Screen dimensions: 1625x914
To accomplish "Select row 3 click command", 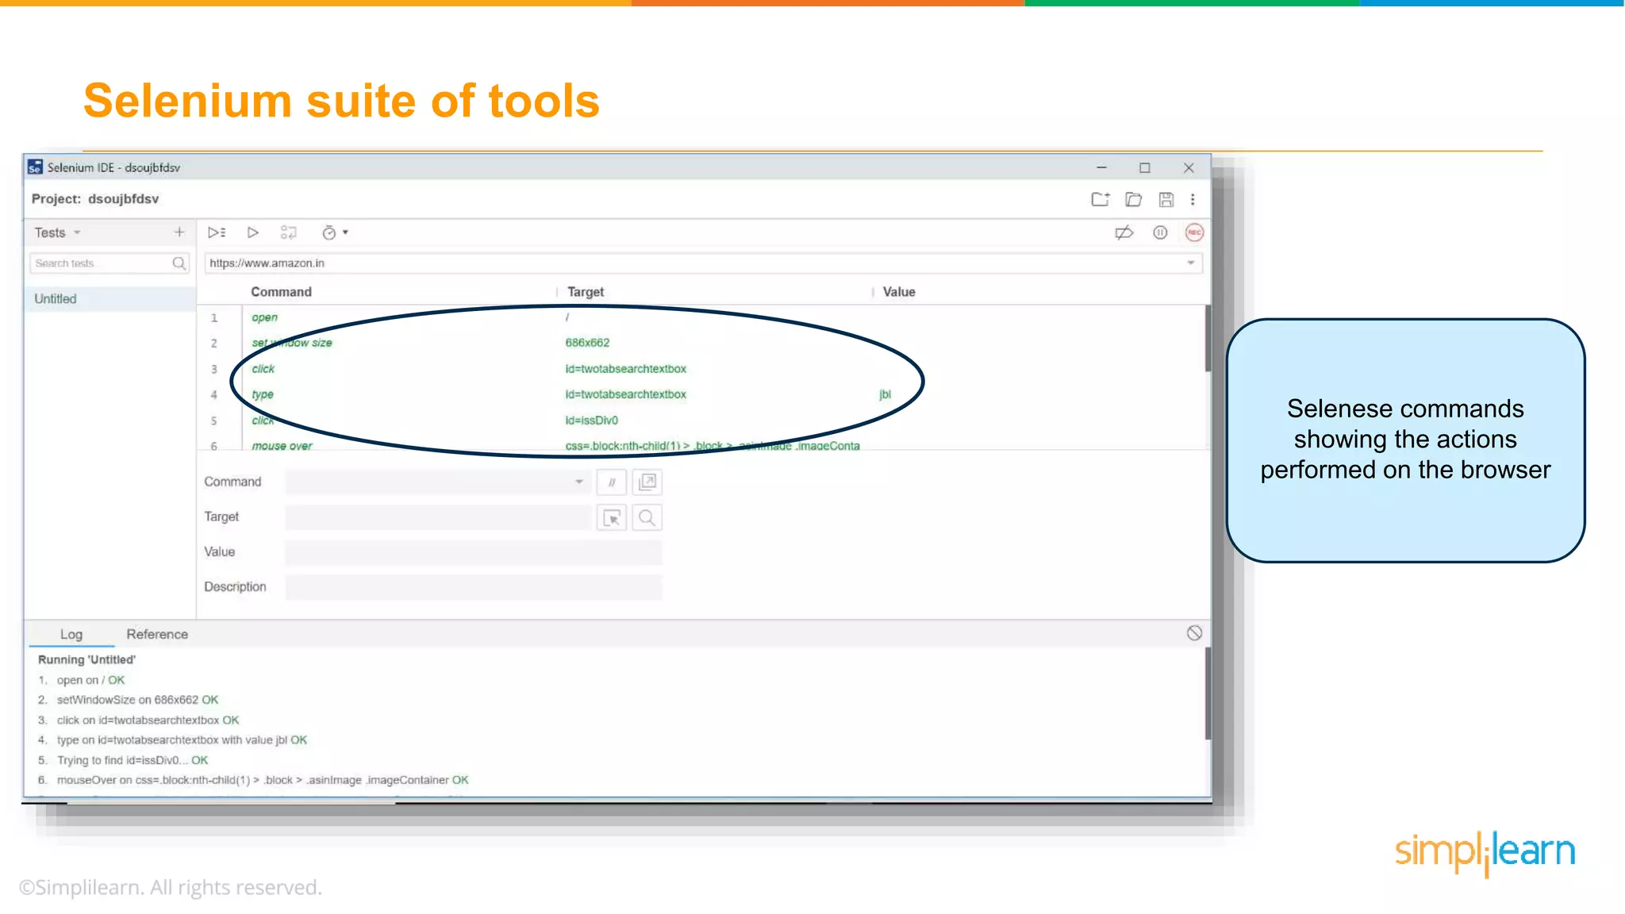I will [x=701, y=369].
